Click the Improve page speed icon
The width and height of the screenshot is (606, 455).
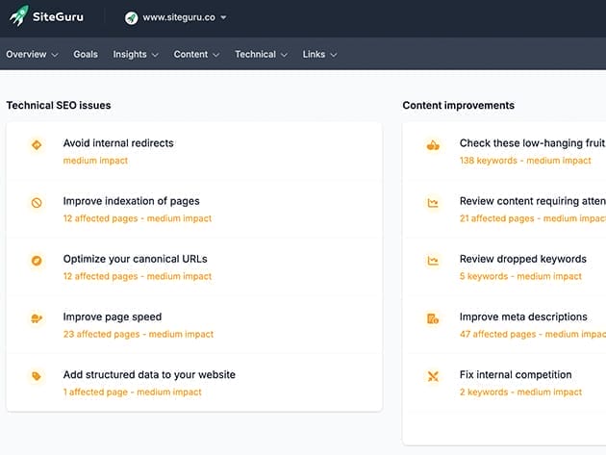(37, 318)
